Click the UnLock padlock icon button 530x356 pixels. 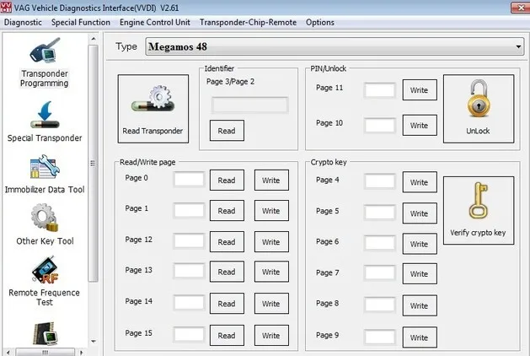[x=479, y=109]
